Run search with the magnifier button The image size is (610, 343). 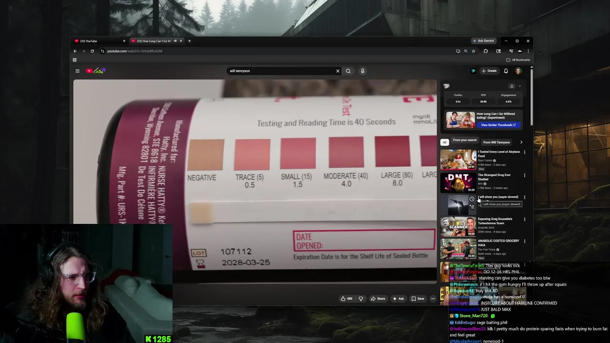348,71
